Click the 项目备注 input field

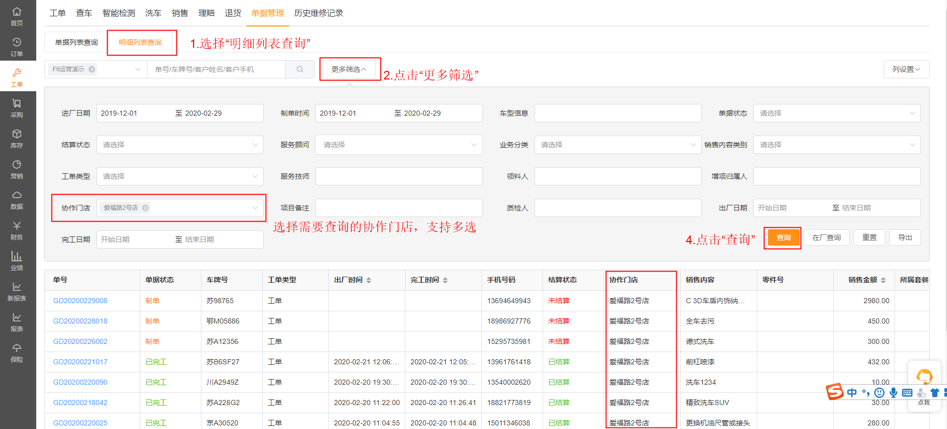tap(399, 208)
